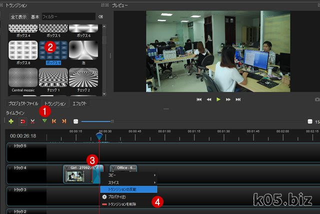Jump to previous marker
This screenshot has height=214, width=320.
tap(54, 121)
